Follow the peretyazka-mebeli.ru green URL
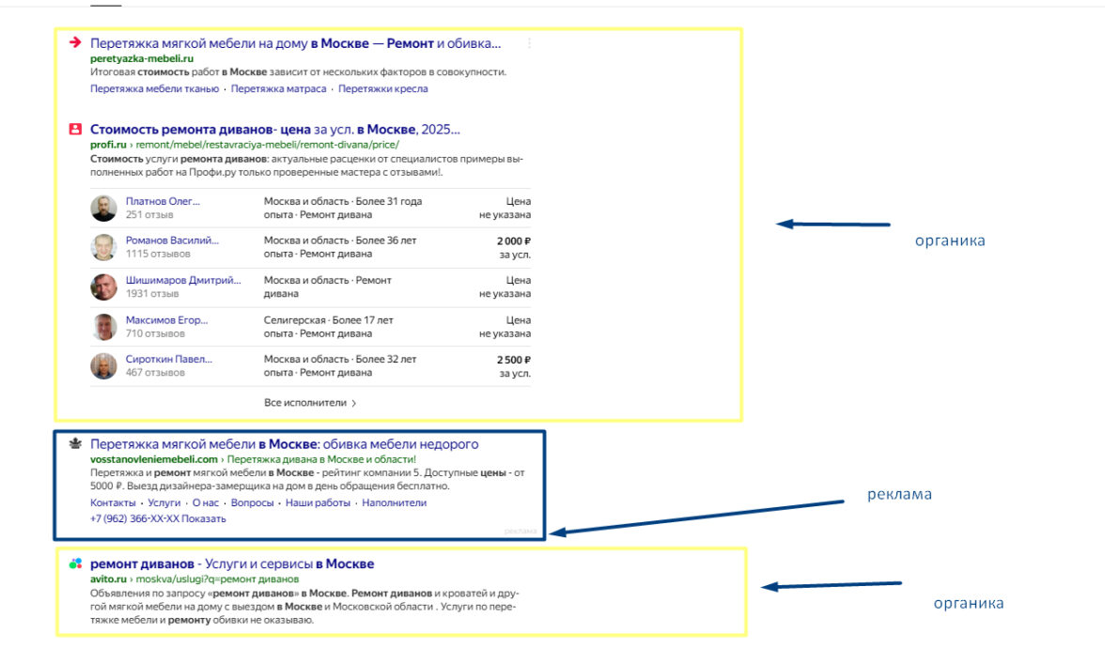The image size is (1105, 649). pos(142,58)
